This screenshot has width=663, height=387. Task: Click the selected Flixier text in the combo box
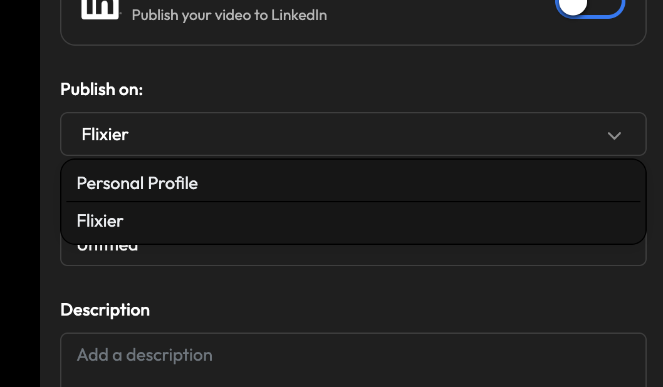(x=105, y=134)
